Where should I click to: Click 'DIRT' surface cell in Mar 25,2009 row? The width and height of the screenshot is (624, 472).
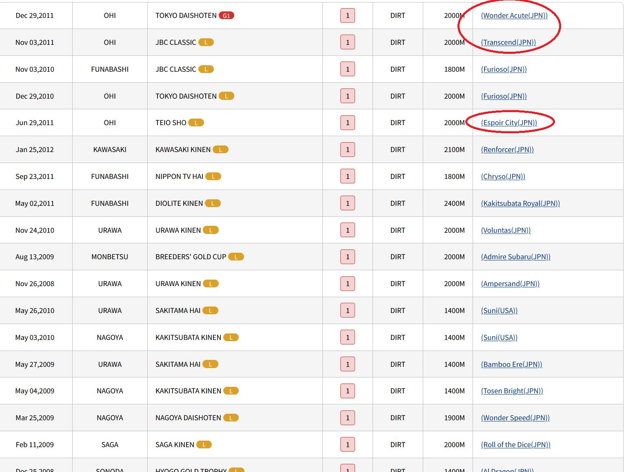tap(398, 418)
